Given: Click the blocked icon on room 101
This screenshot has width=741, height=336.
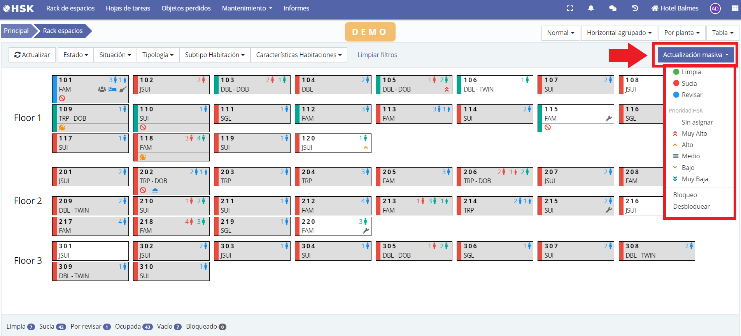Looking at the screenshot, I should (62, 99).
